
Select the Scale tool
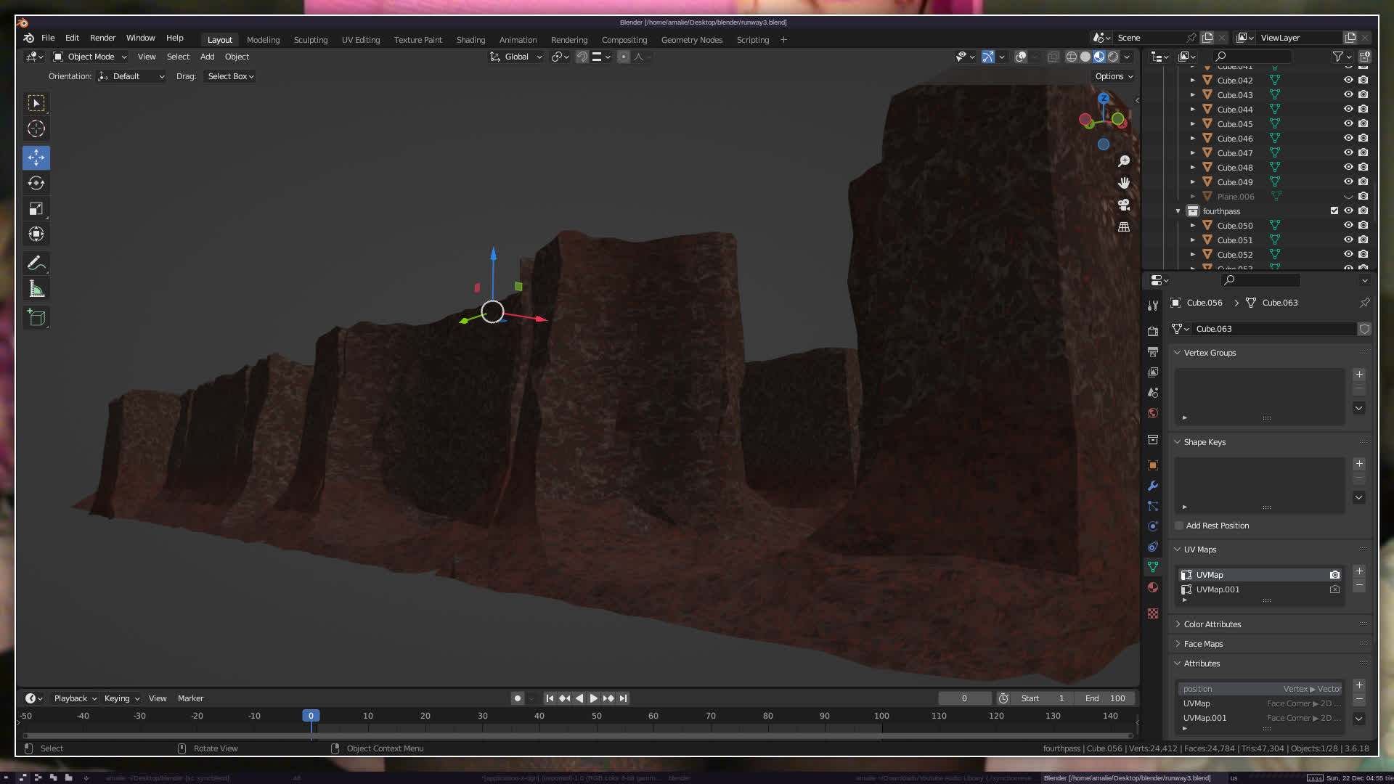click(x=36, y=209)
